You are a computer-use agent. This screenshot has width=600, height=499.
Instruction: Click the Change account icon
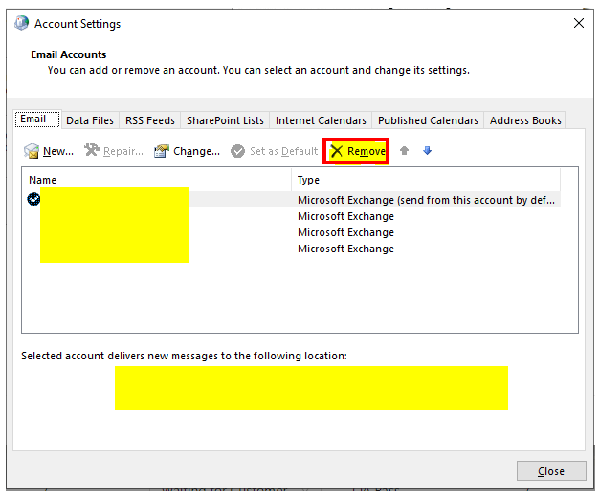point(162,151)
